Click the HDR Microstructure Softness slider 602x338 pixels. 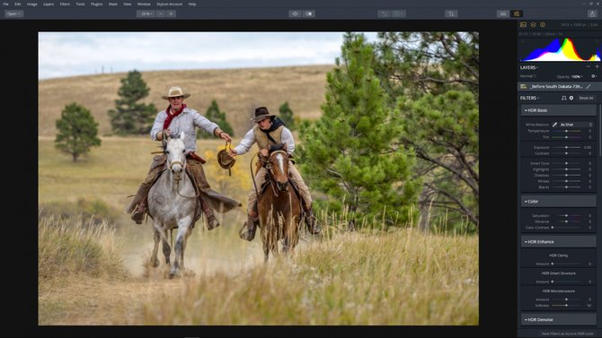567,306
